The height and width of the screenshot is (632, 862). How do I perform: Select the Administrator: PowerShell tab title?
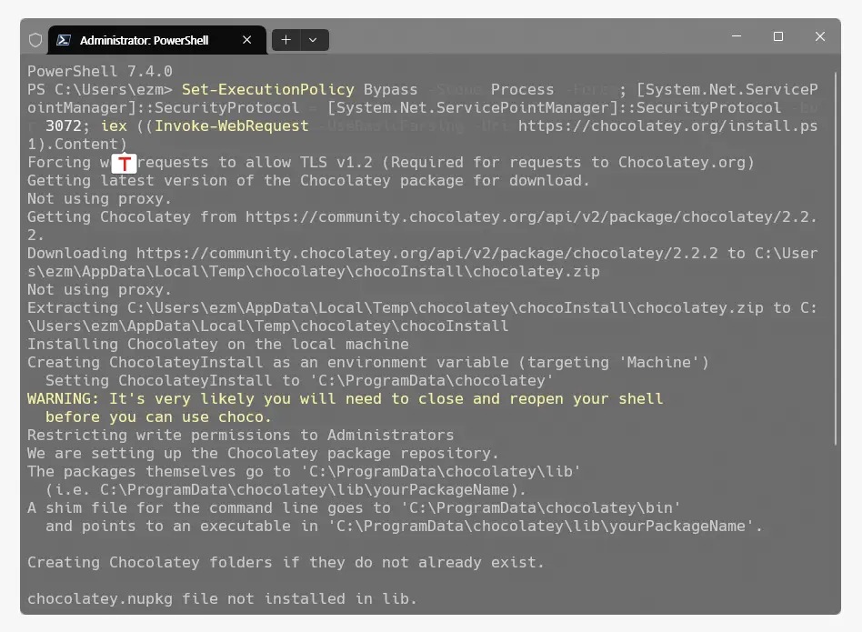tap(144, 40)
